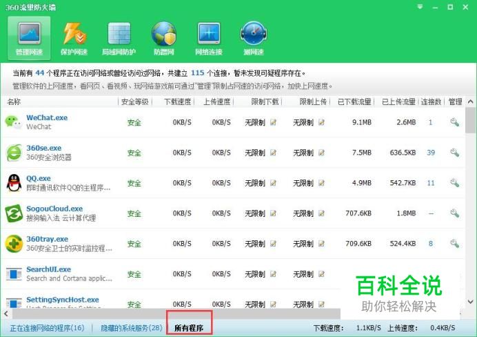Sort by 已上传流量 column header
Viewport: 477px width, 337px height.
pyautogui.click(x=399, y=102)
